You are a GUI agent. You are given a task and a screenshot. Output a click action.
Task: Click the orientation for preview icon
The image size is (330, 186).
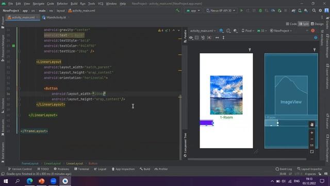pos(228,31)
